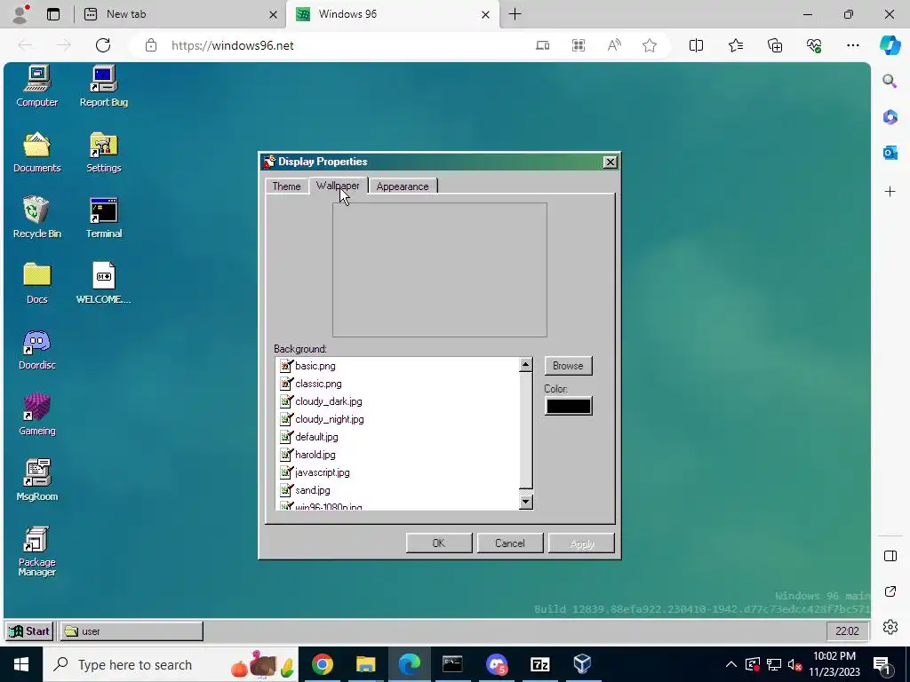Select javascript.jpg wallpaper entry
The width and height of the screenshot is (910, 682).
pyautogui.click(x=398, y=472)
